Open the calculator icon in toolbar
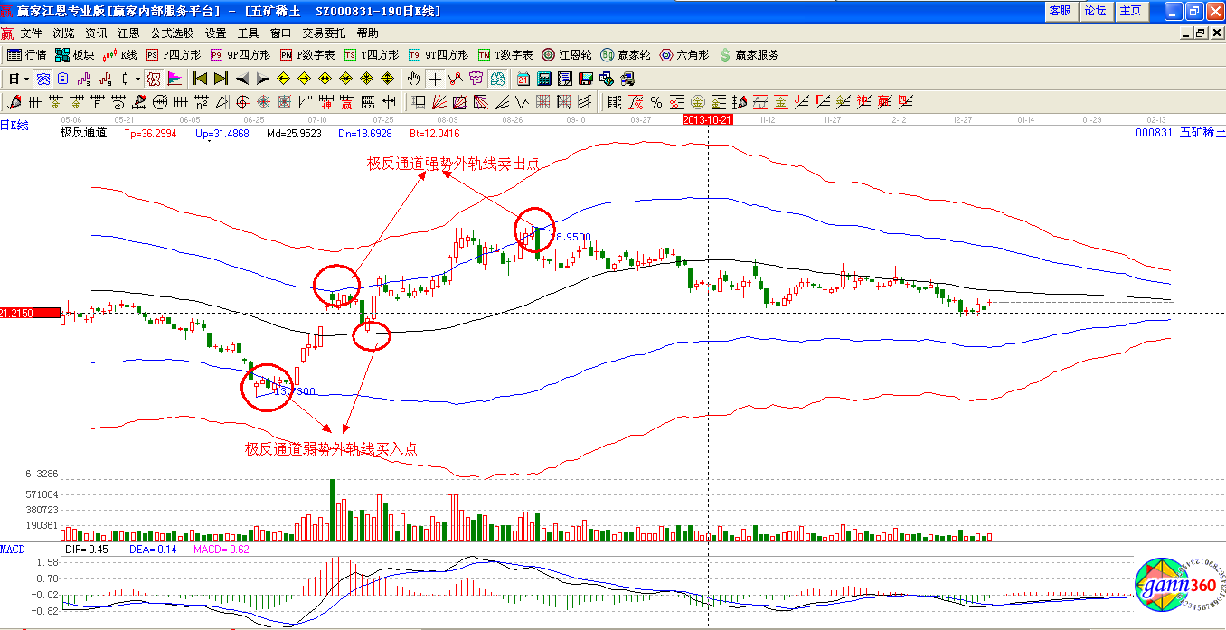1226x630 pixels. click(544, 79)
